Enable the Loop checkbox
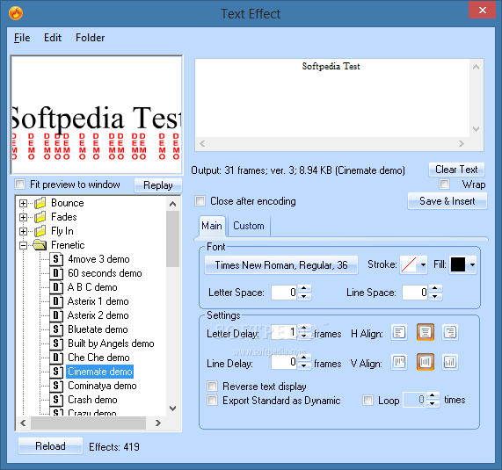Image resolution: width=502 pixels, height=470 pixels. 367,401
